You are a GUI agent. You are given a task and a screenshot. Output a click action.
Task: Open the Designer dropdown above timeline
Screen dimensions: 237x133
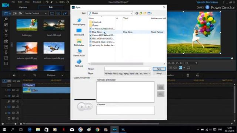[x=55, y=75]
